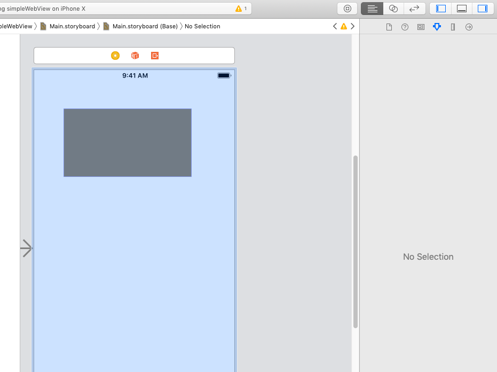Open Main.storyboard (Base) breadcrumb menu
497x372 pixels.
[145, 26]
